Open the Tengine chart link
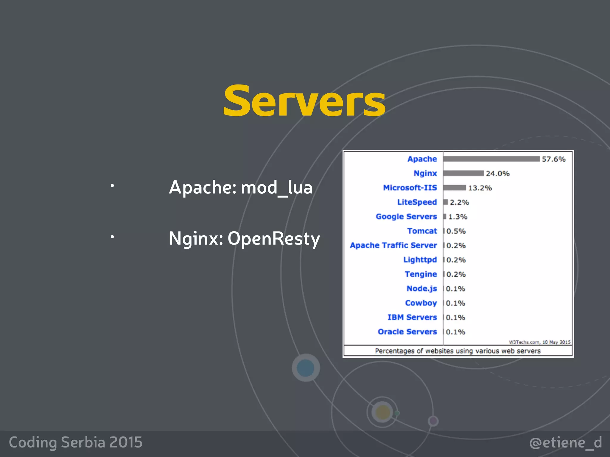The height and width of the screenshot is (457, 610). [x=421, y=274]
